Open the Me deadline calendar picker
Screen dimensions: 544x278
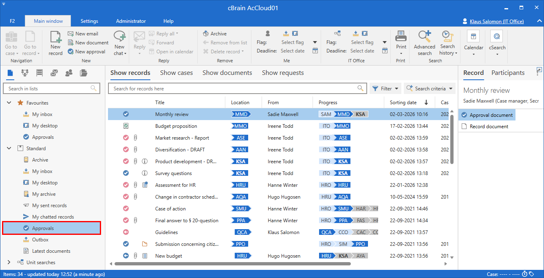315,51
